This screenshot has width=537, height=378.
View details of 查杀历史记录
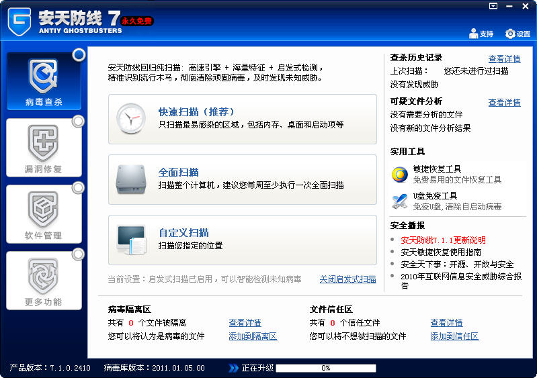click(x=504, y=59)
